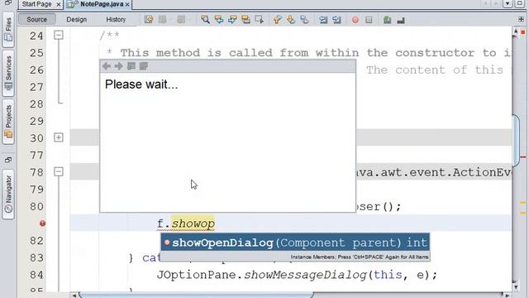Click the third icon in the Javadoc popup toolbar
This screenshot has width=529, height=298.
pyautogui.click(x=131, y=66)
